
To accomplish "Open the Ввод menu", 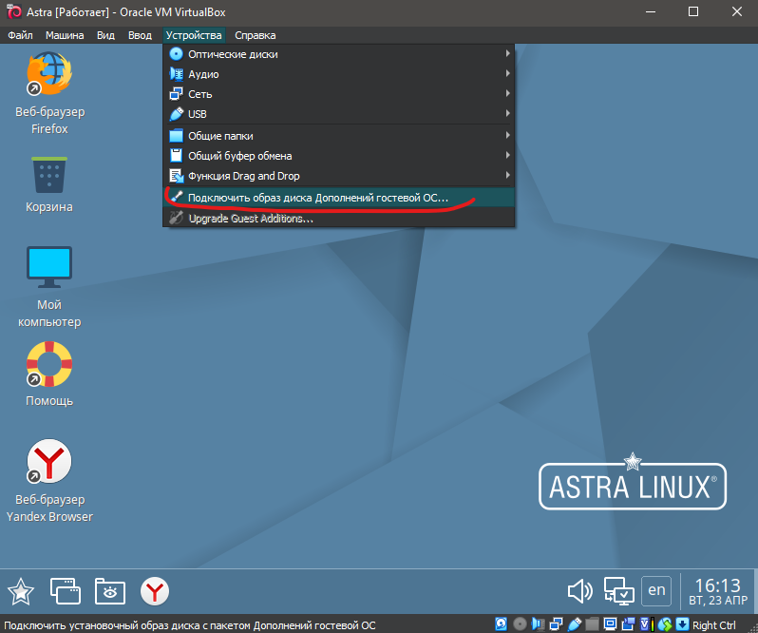I will point(141,35).
